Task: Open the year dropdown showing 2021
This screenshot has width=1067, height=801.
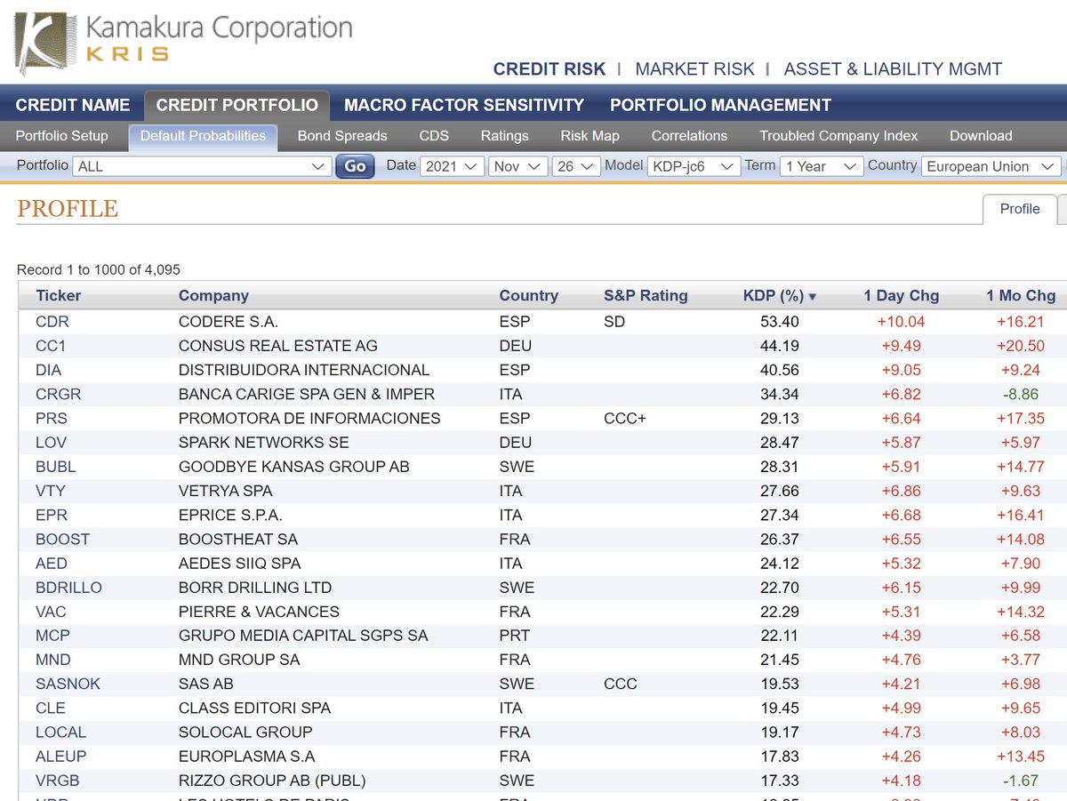Action: click(452, 166)
